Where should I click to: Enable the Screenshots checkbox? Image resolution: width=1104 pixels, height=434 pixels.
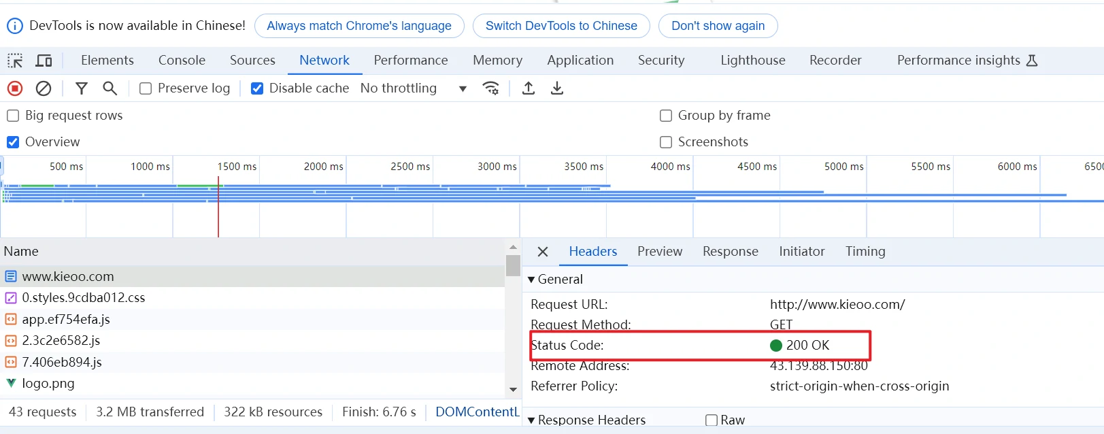[x=666, y=142]
